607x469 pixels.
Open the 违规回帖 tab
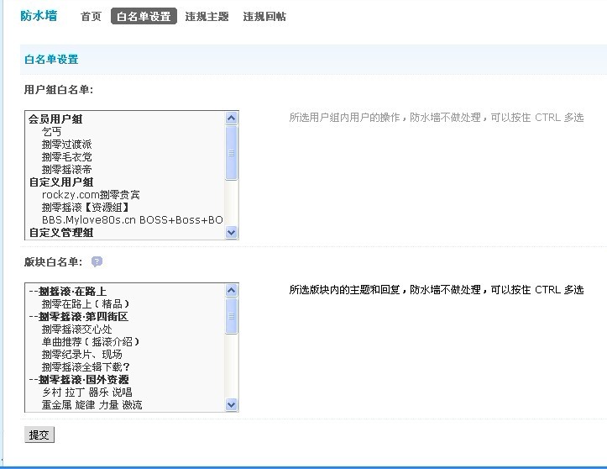coord(264,16)
